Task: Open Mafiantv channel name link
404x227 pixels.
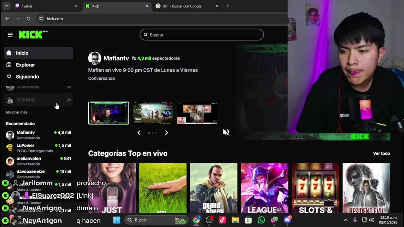Action: (x=116, y=58)
